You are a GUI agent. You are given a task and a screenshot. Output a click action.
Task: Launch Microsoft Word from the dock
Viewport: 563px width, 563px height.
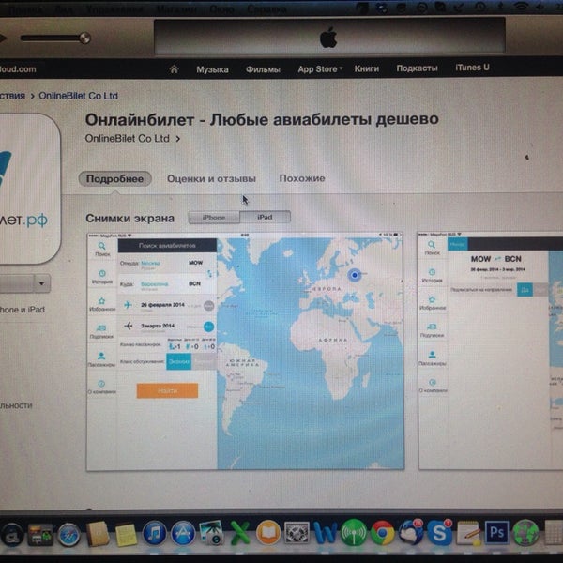point(326,533)
